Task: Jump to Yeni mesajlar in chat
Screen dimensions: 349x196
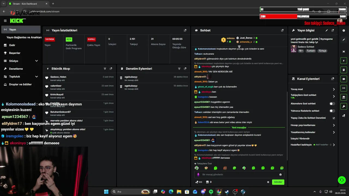Action: click(239, 127)
